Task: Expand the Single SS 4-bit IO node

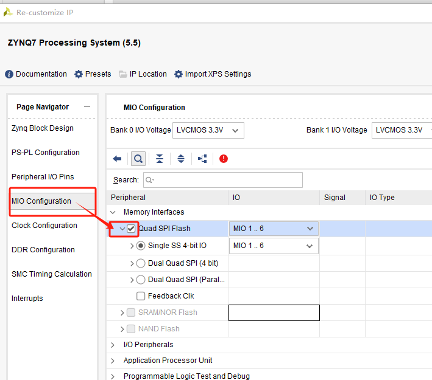Action: coord(132,246)
